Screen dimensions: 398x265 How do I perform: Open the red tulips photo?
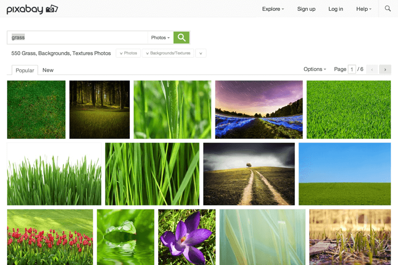(x=50, y=237)
